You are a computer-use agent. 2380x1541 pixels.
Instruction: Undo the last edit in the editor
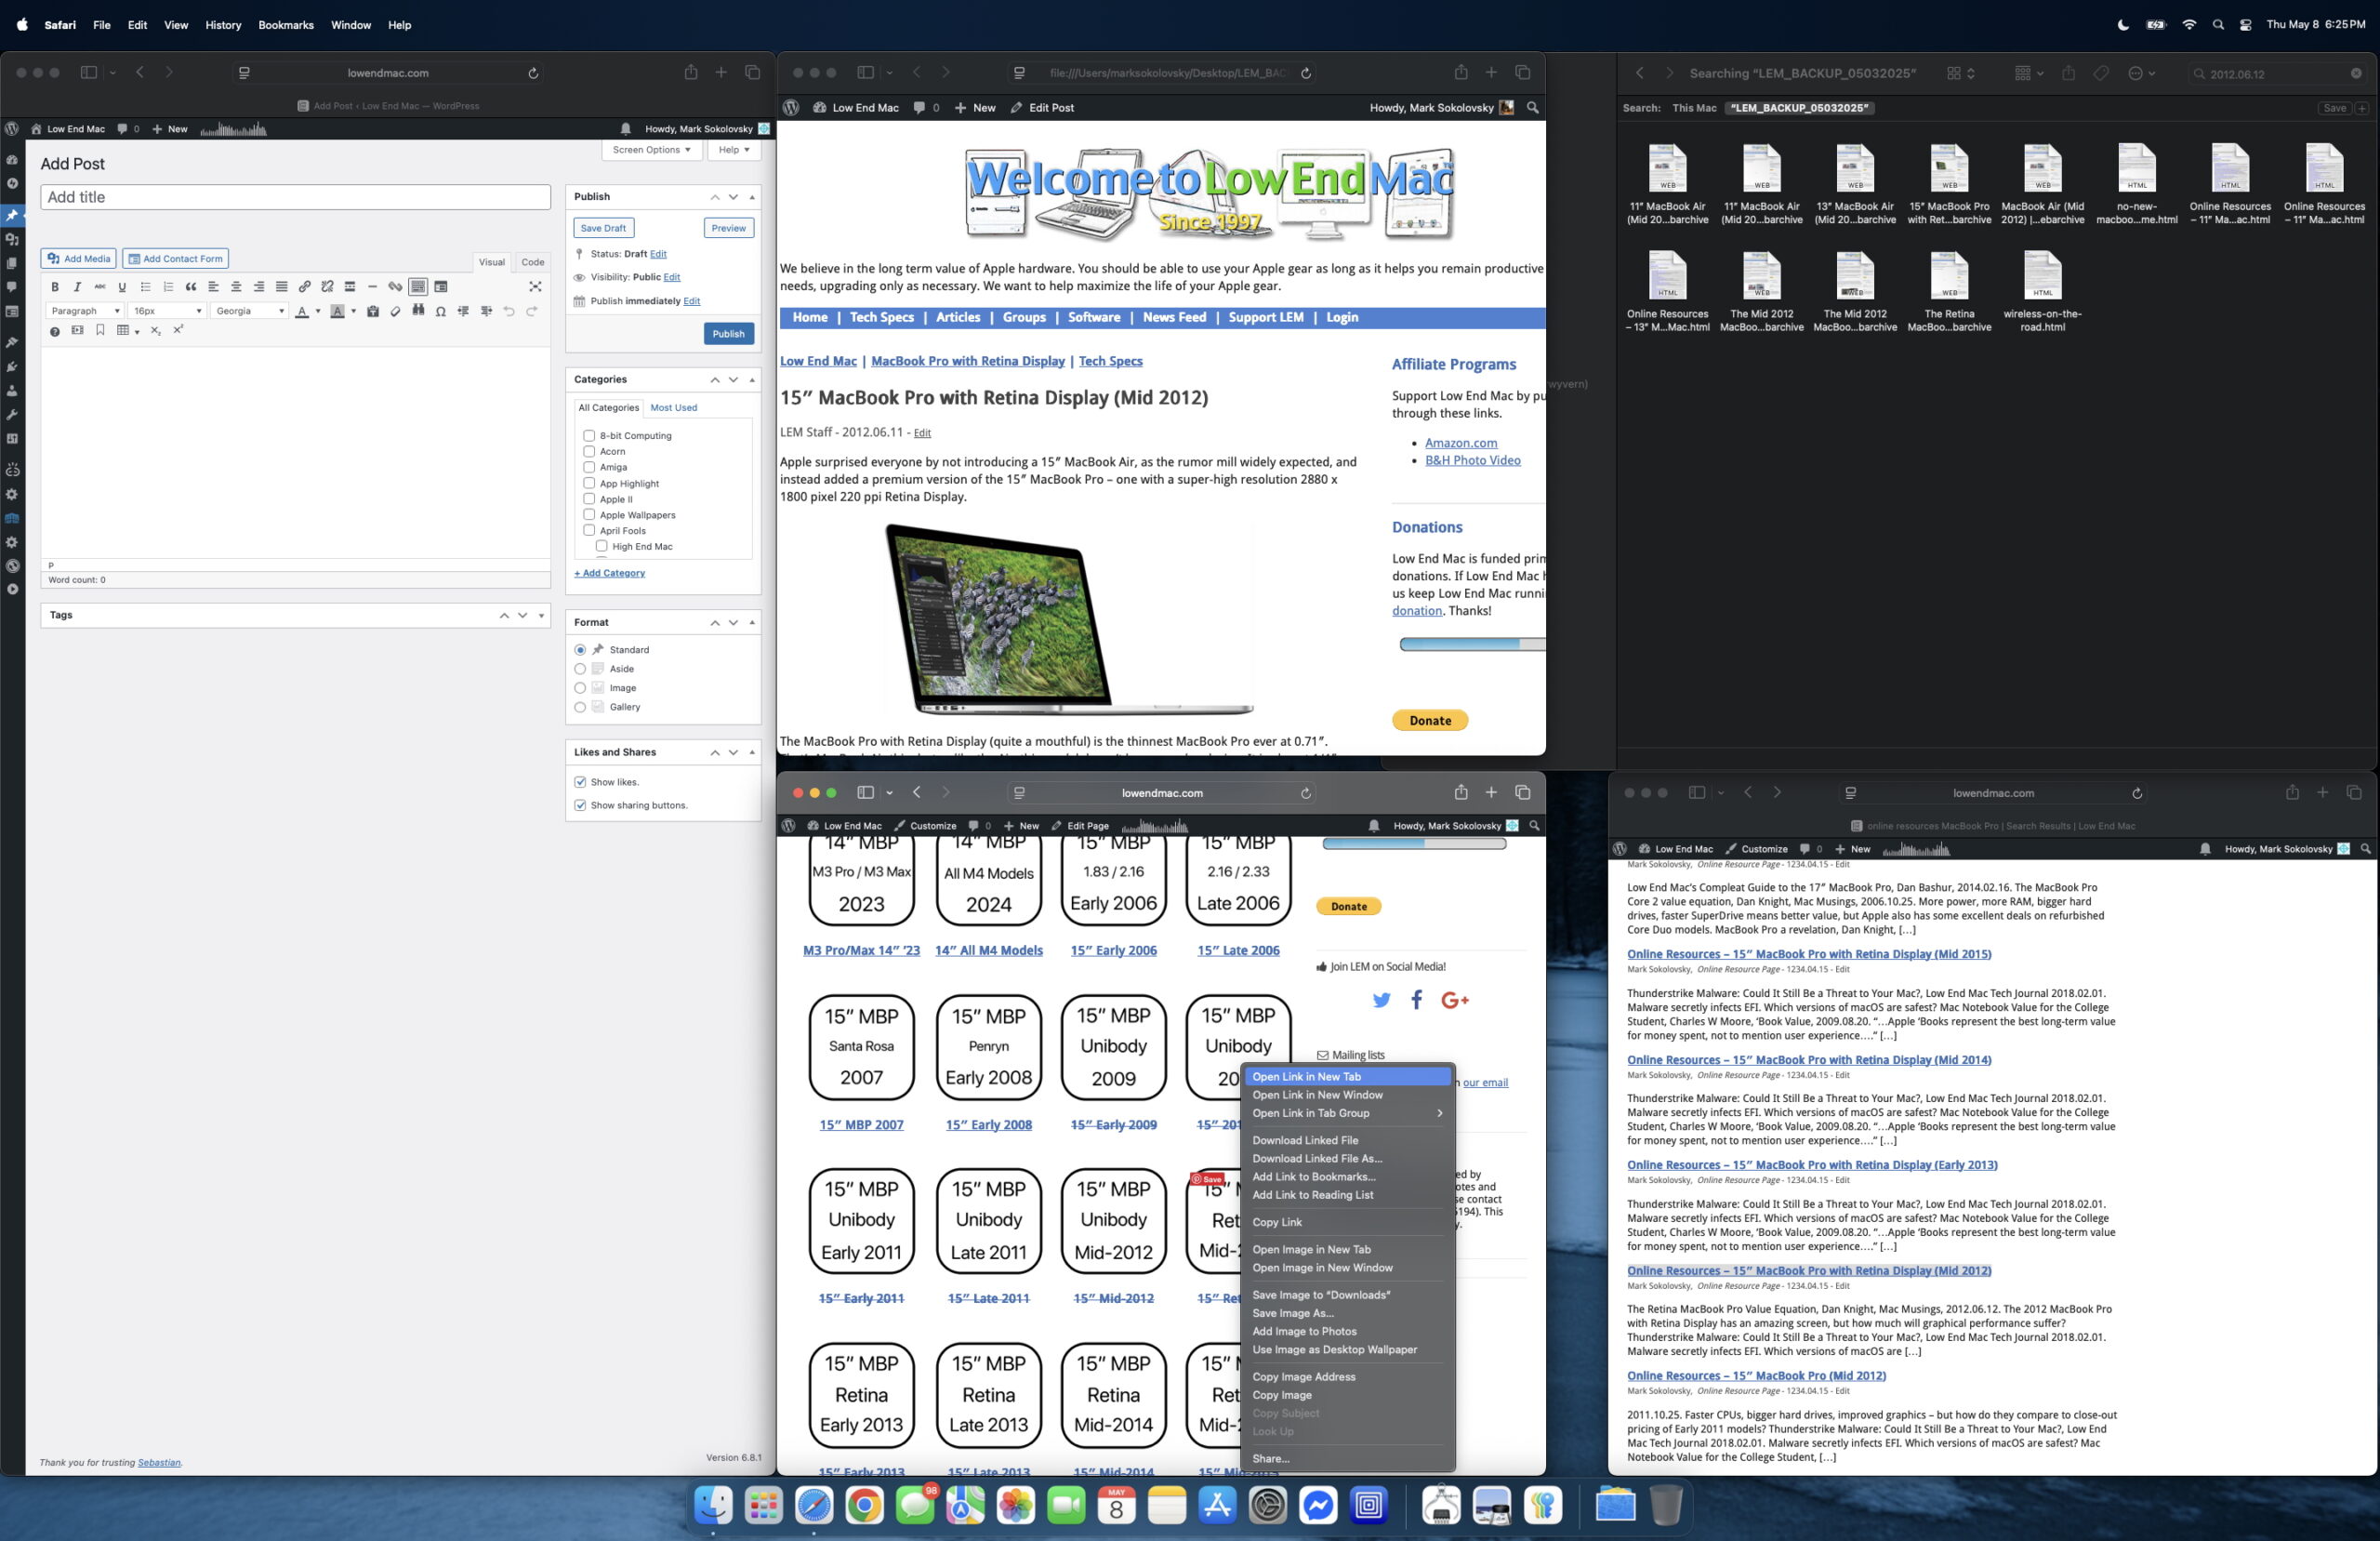click(x=509, y=312)
